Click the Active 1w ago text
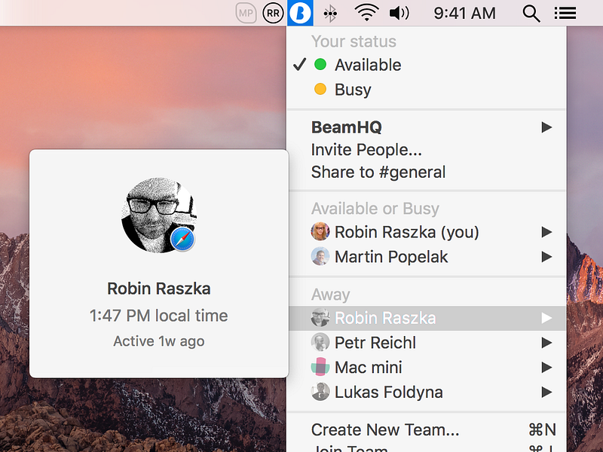This screenshot has height=452, width=603. point(159,341)
